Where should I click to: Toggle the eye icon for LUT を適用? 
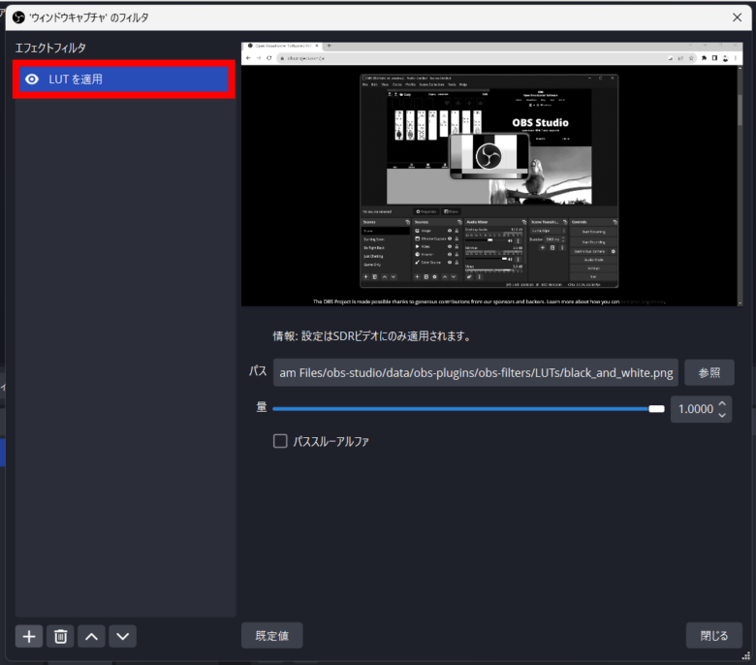pyautogui.click(x=32, y=79)
